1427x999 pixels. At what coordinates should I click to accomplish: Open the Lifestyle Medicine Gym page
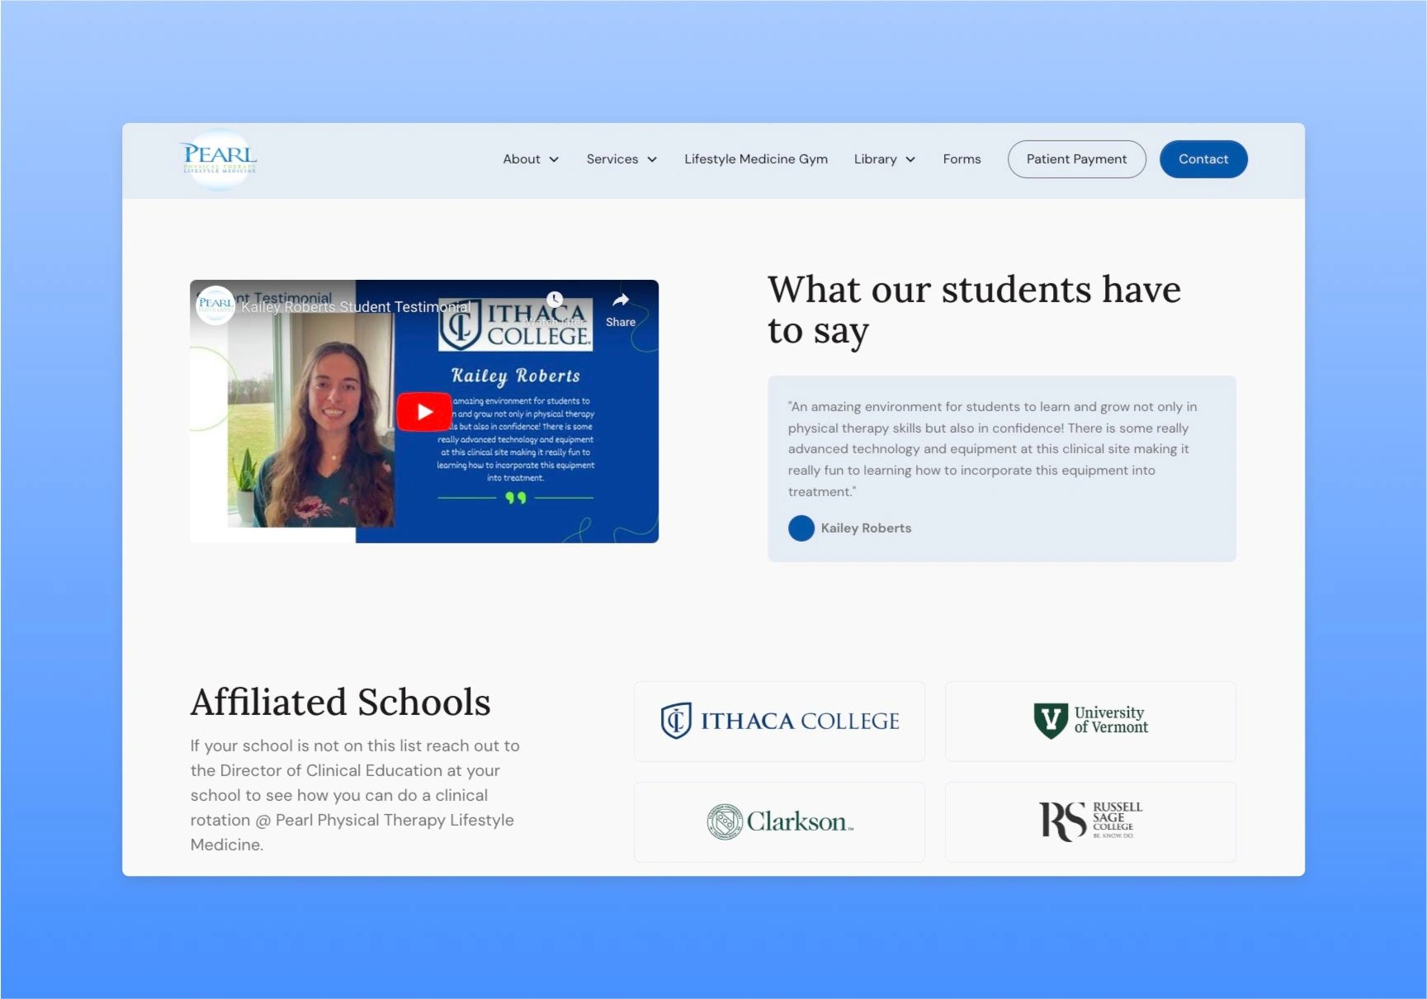pos(756,159)
